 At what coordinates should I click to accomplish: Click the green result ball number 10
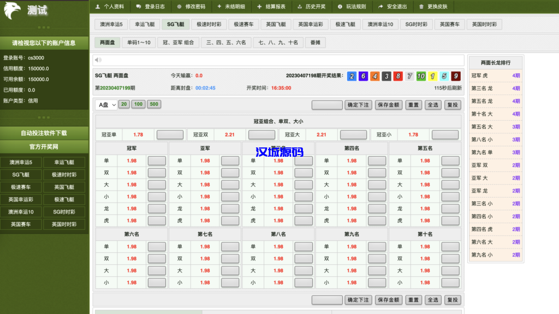point(421,76)
